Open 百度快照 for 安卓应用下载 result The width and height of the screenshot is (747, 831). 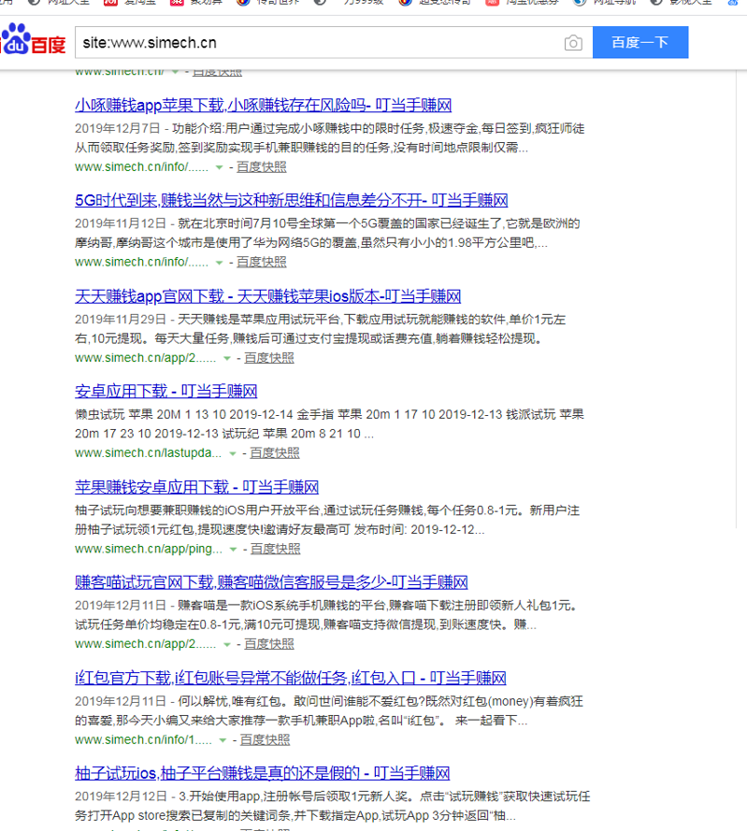(x=275, y=453)
